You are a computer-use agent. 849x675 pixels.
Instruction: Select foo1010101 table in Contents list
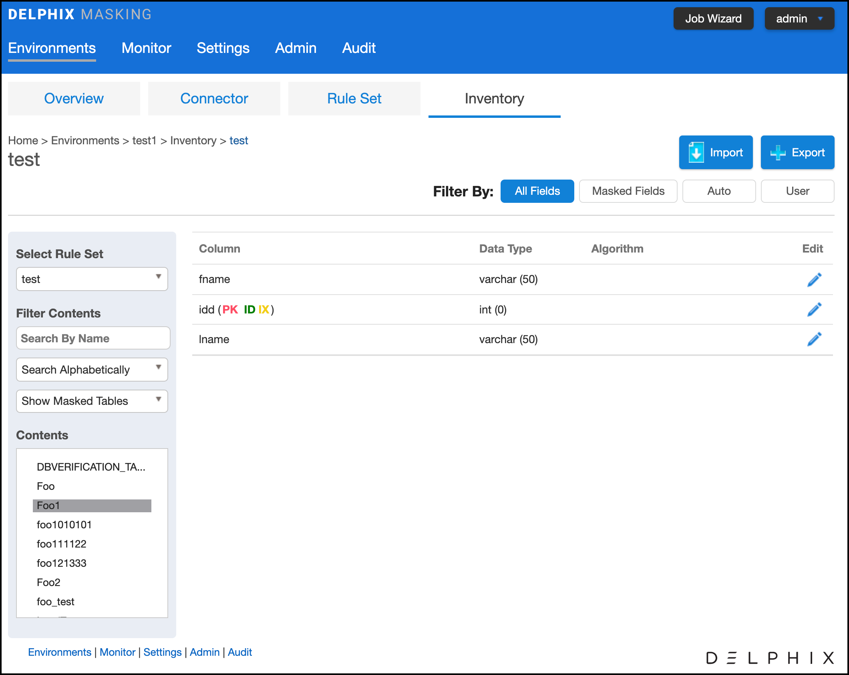[64, 525]
